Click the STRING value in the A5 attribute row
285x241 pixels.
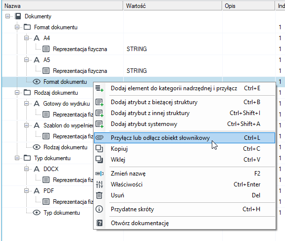pos(137,71)
